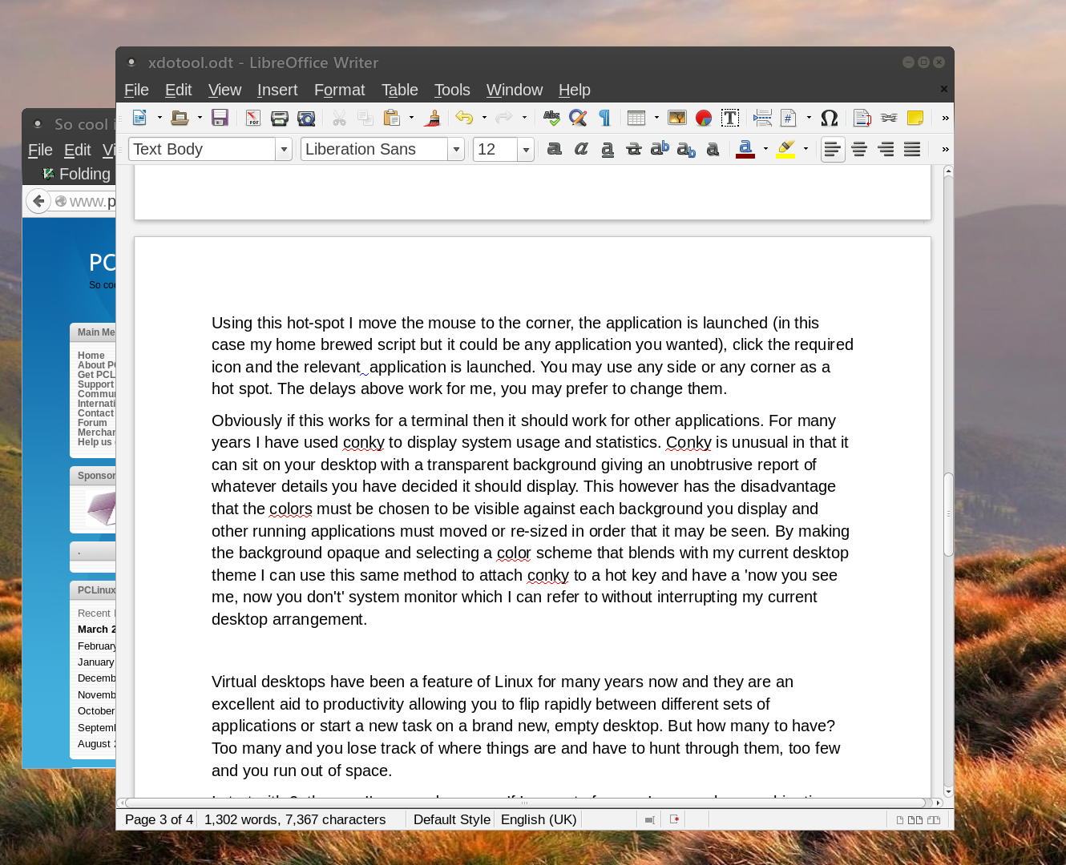
Task: Open the Format menu
Action: point(339,90)
